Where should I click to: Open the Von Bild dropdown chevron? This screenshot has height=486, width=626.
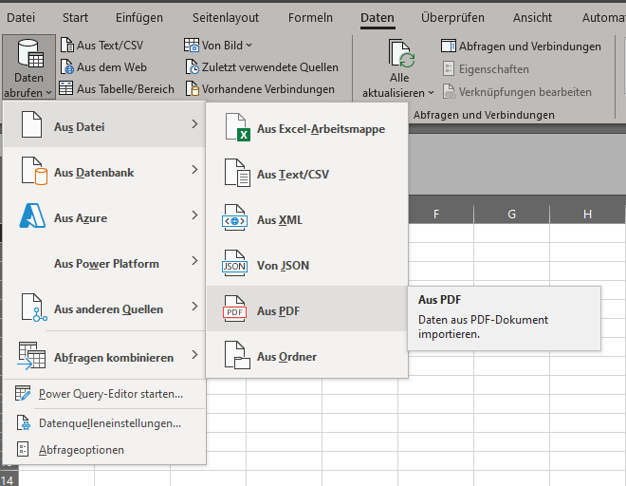(249, 46)
